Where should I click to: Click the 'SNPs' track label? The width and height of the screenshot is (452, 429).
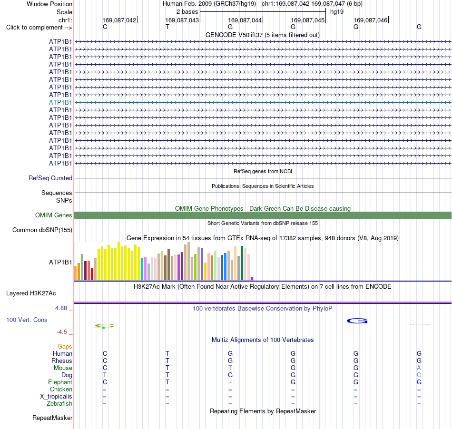click(x=64, y=200)
